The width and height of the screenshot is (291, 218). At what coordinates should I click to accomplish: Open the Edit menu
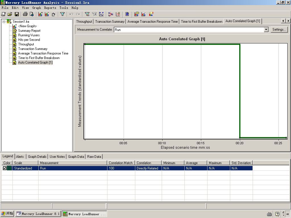[x=15, y=8]
